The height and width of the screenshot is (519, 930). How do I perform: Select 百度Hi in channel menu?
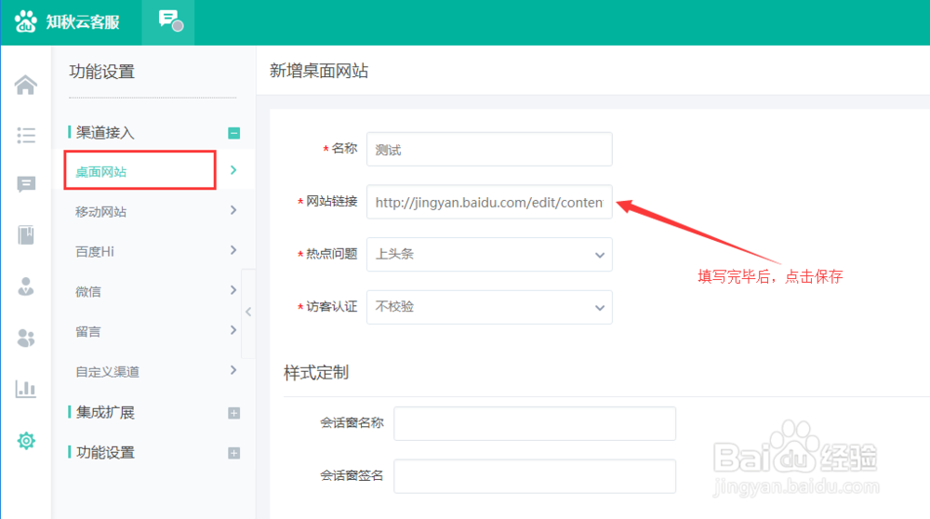pyautogui.click(x=94, y=251)
